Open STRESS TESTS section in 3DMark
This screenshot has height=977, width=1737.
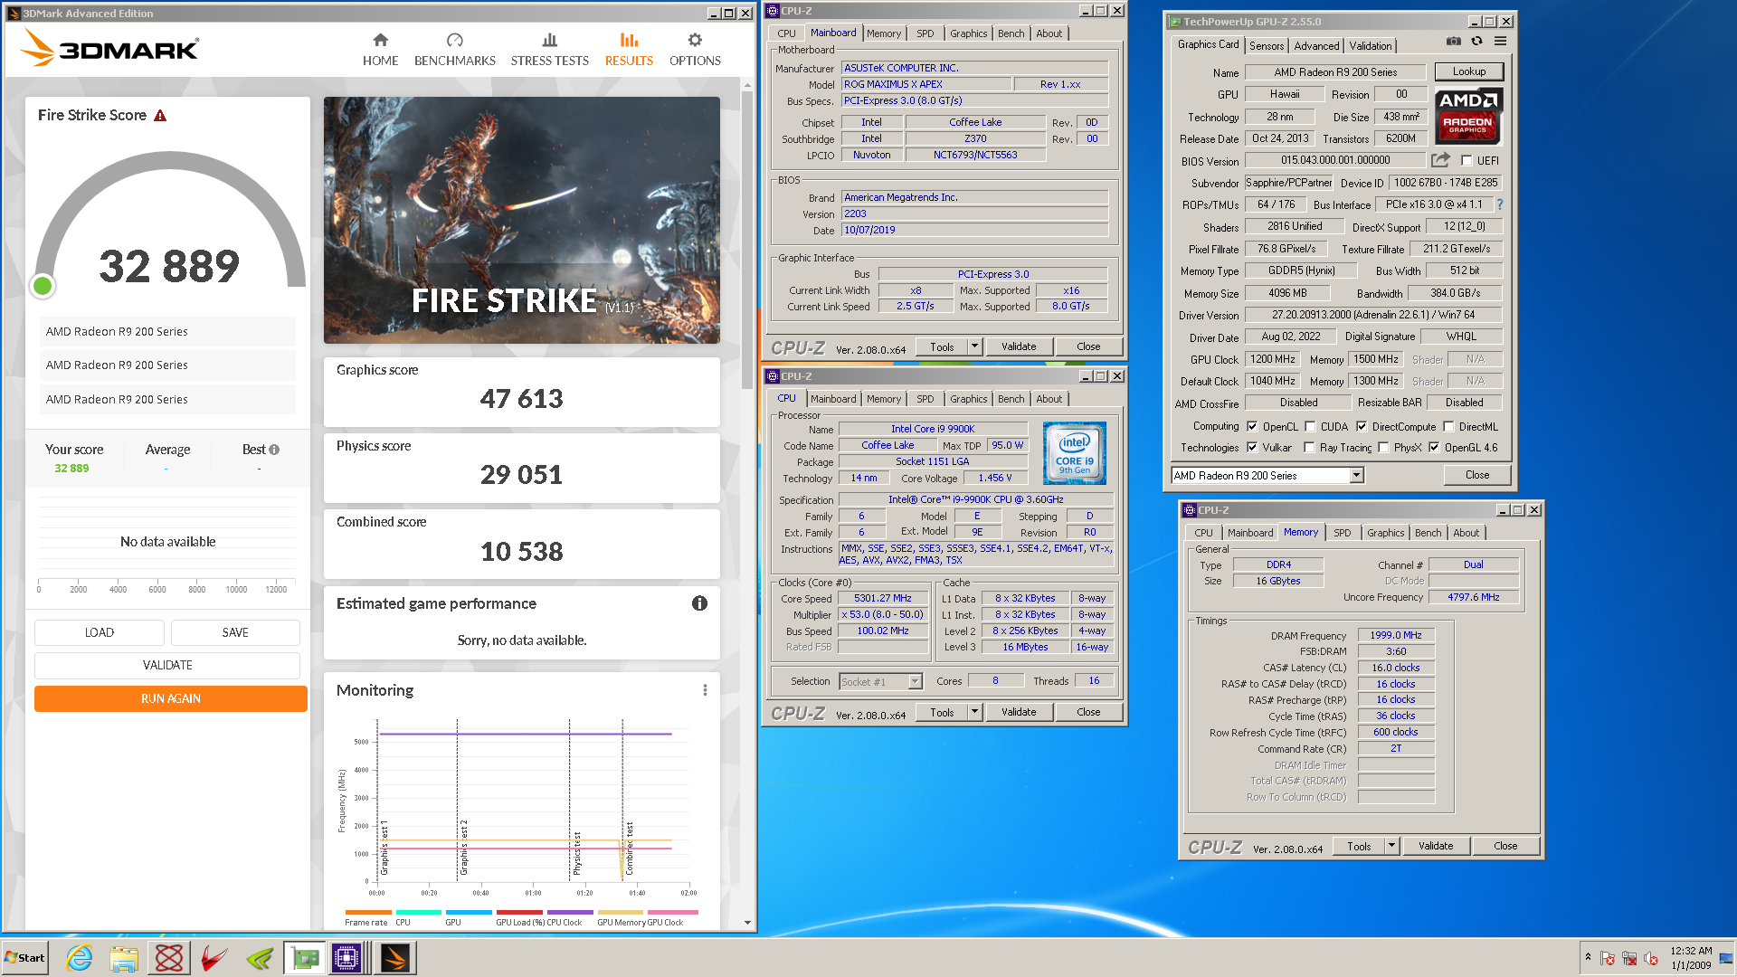click(x=549, y=50)
